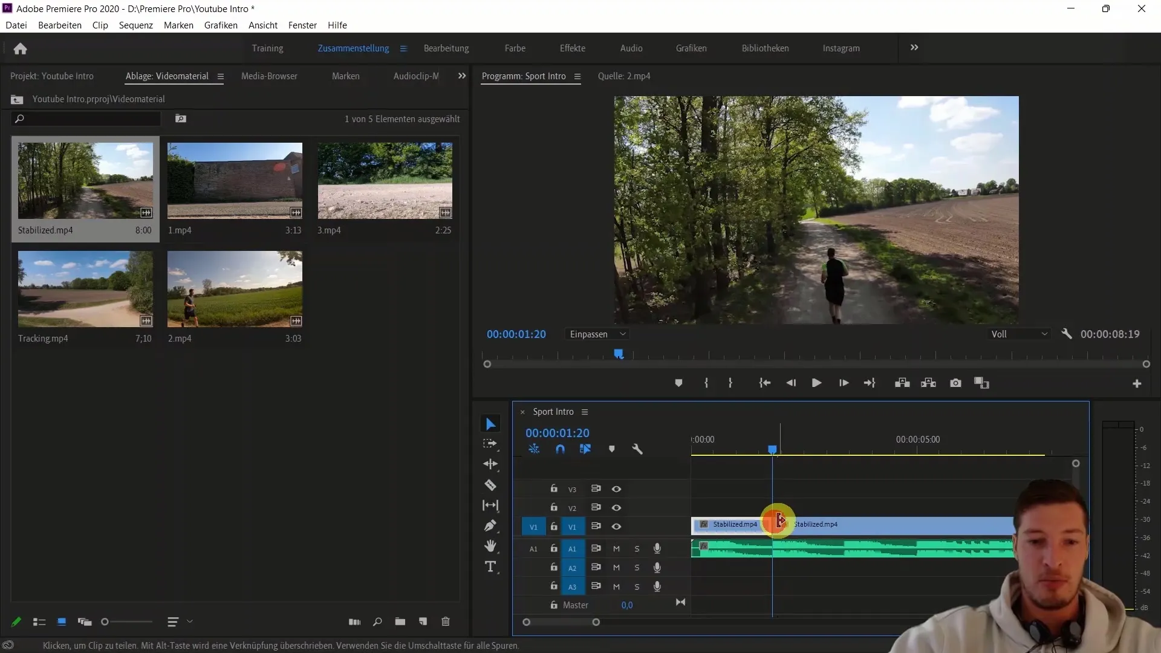Mark In point in Program monitor
Image resolution: width=1161 pixels, height=653 pixels.
706,383
